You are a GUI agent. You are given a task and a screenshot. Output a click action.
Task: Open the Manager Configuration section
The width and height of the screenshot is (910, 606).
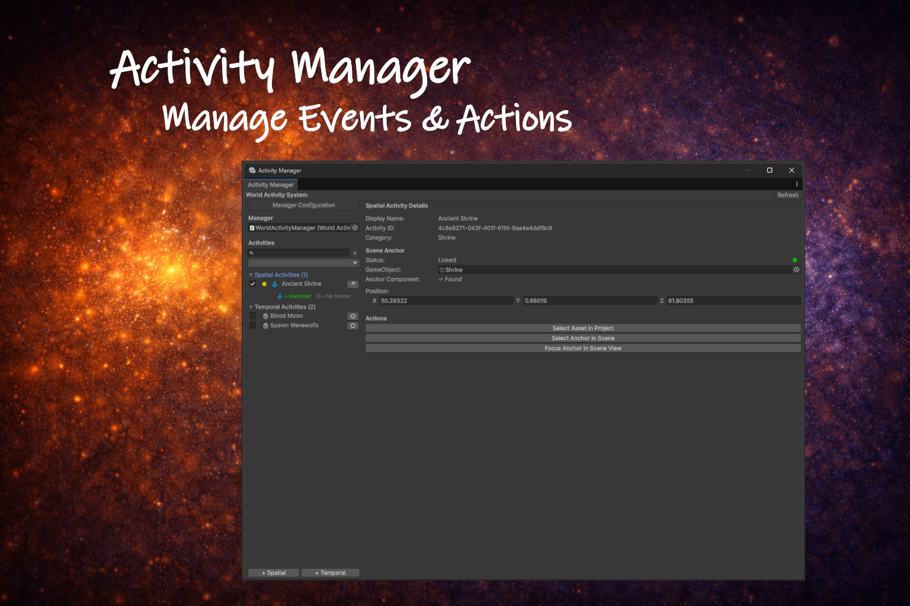click(303, 205)
